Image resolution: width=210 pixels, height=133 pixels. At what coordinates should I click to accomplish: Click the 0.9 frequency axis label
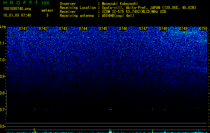(3, 76)
